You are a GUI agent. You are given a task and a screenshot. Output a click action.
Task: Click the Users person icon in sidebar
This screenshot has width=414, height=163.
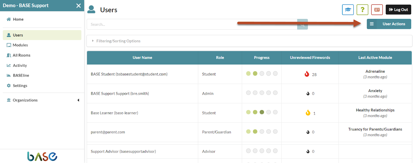(9, 35)
